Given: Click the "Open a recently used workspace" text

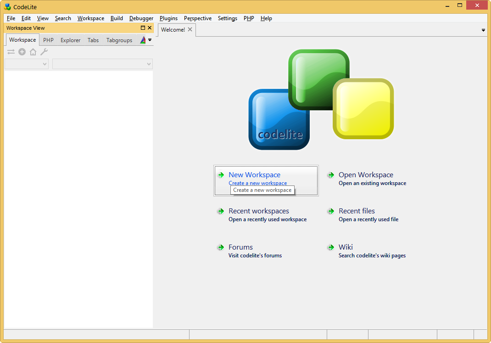Looking at the screenshot, I should pyautogui.click(x=268, y=220).
